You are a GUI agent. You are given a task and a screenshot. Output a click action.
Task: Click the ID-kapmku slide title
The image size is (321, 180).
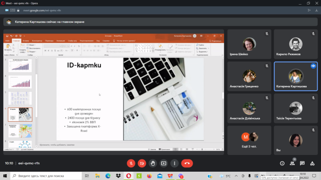84,65
